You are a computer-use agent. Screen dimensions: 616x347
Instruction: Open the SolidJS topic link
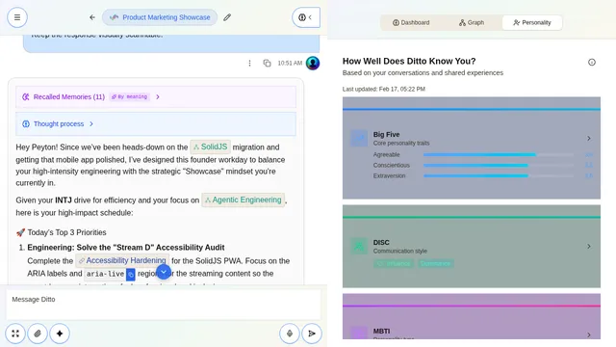[x=210, y=147]
